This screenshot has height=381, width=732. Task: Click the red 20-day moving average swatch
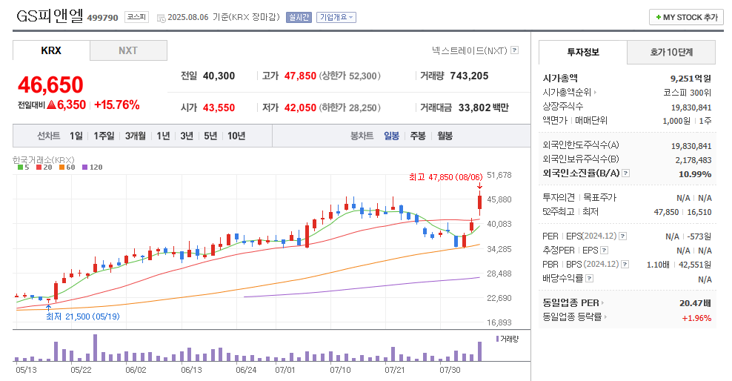pos(39,168)
